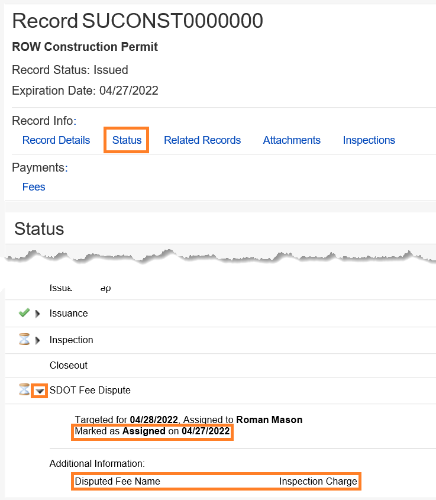The width and height of the screenshot is (436, 500).
Task: Collapse the SDOT Fee Dispute section
Action: tap(39, 391)
